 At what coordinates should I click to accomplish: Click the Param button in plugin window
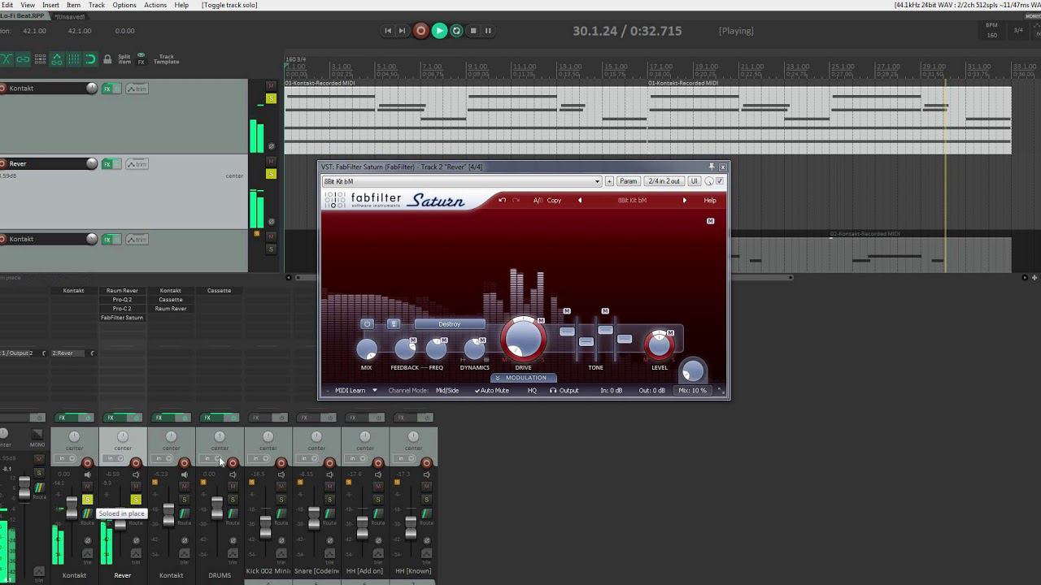628,181
